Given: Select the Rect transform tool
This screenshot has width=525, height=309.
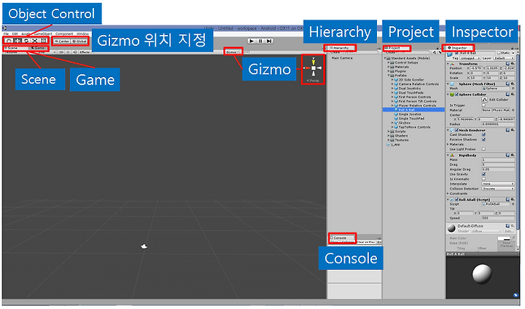Looking at the screenshot, I should click(x=44, y=41).
